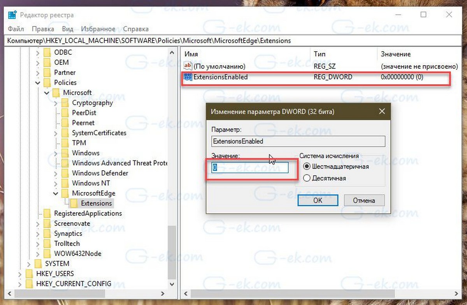Open the Справка menu
467x305 pixels.
(x=136, y=29)
